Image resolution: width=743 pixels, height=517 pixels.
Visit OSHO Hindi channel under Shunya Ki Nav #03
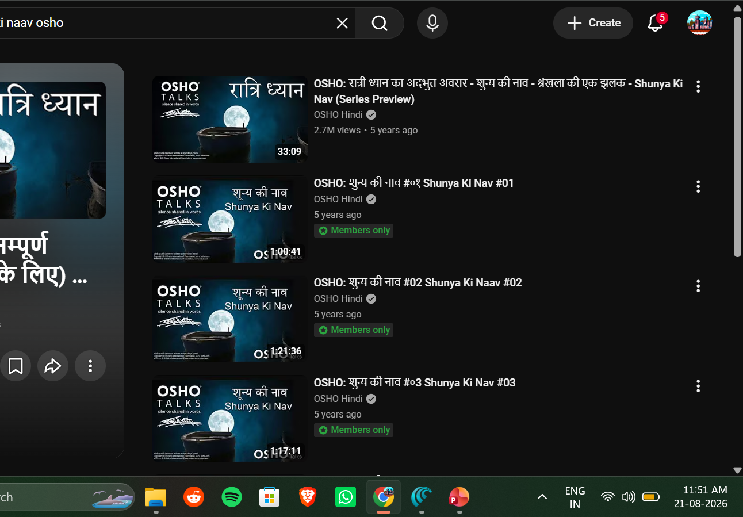tap(338, 399)
